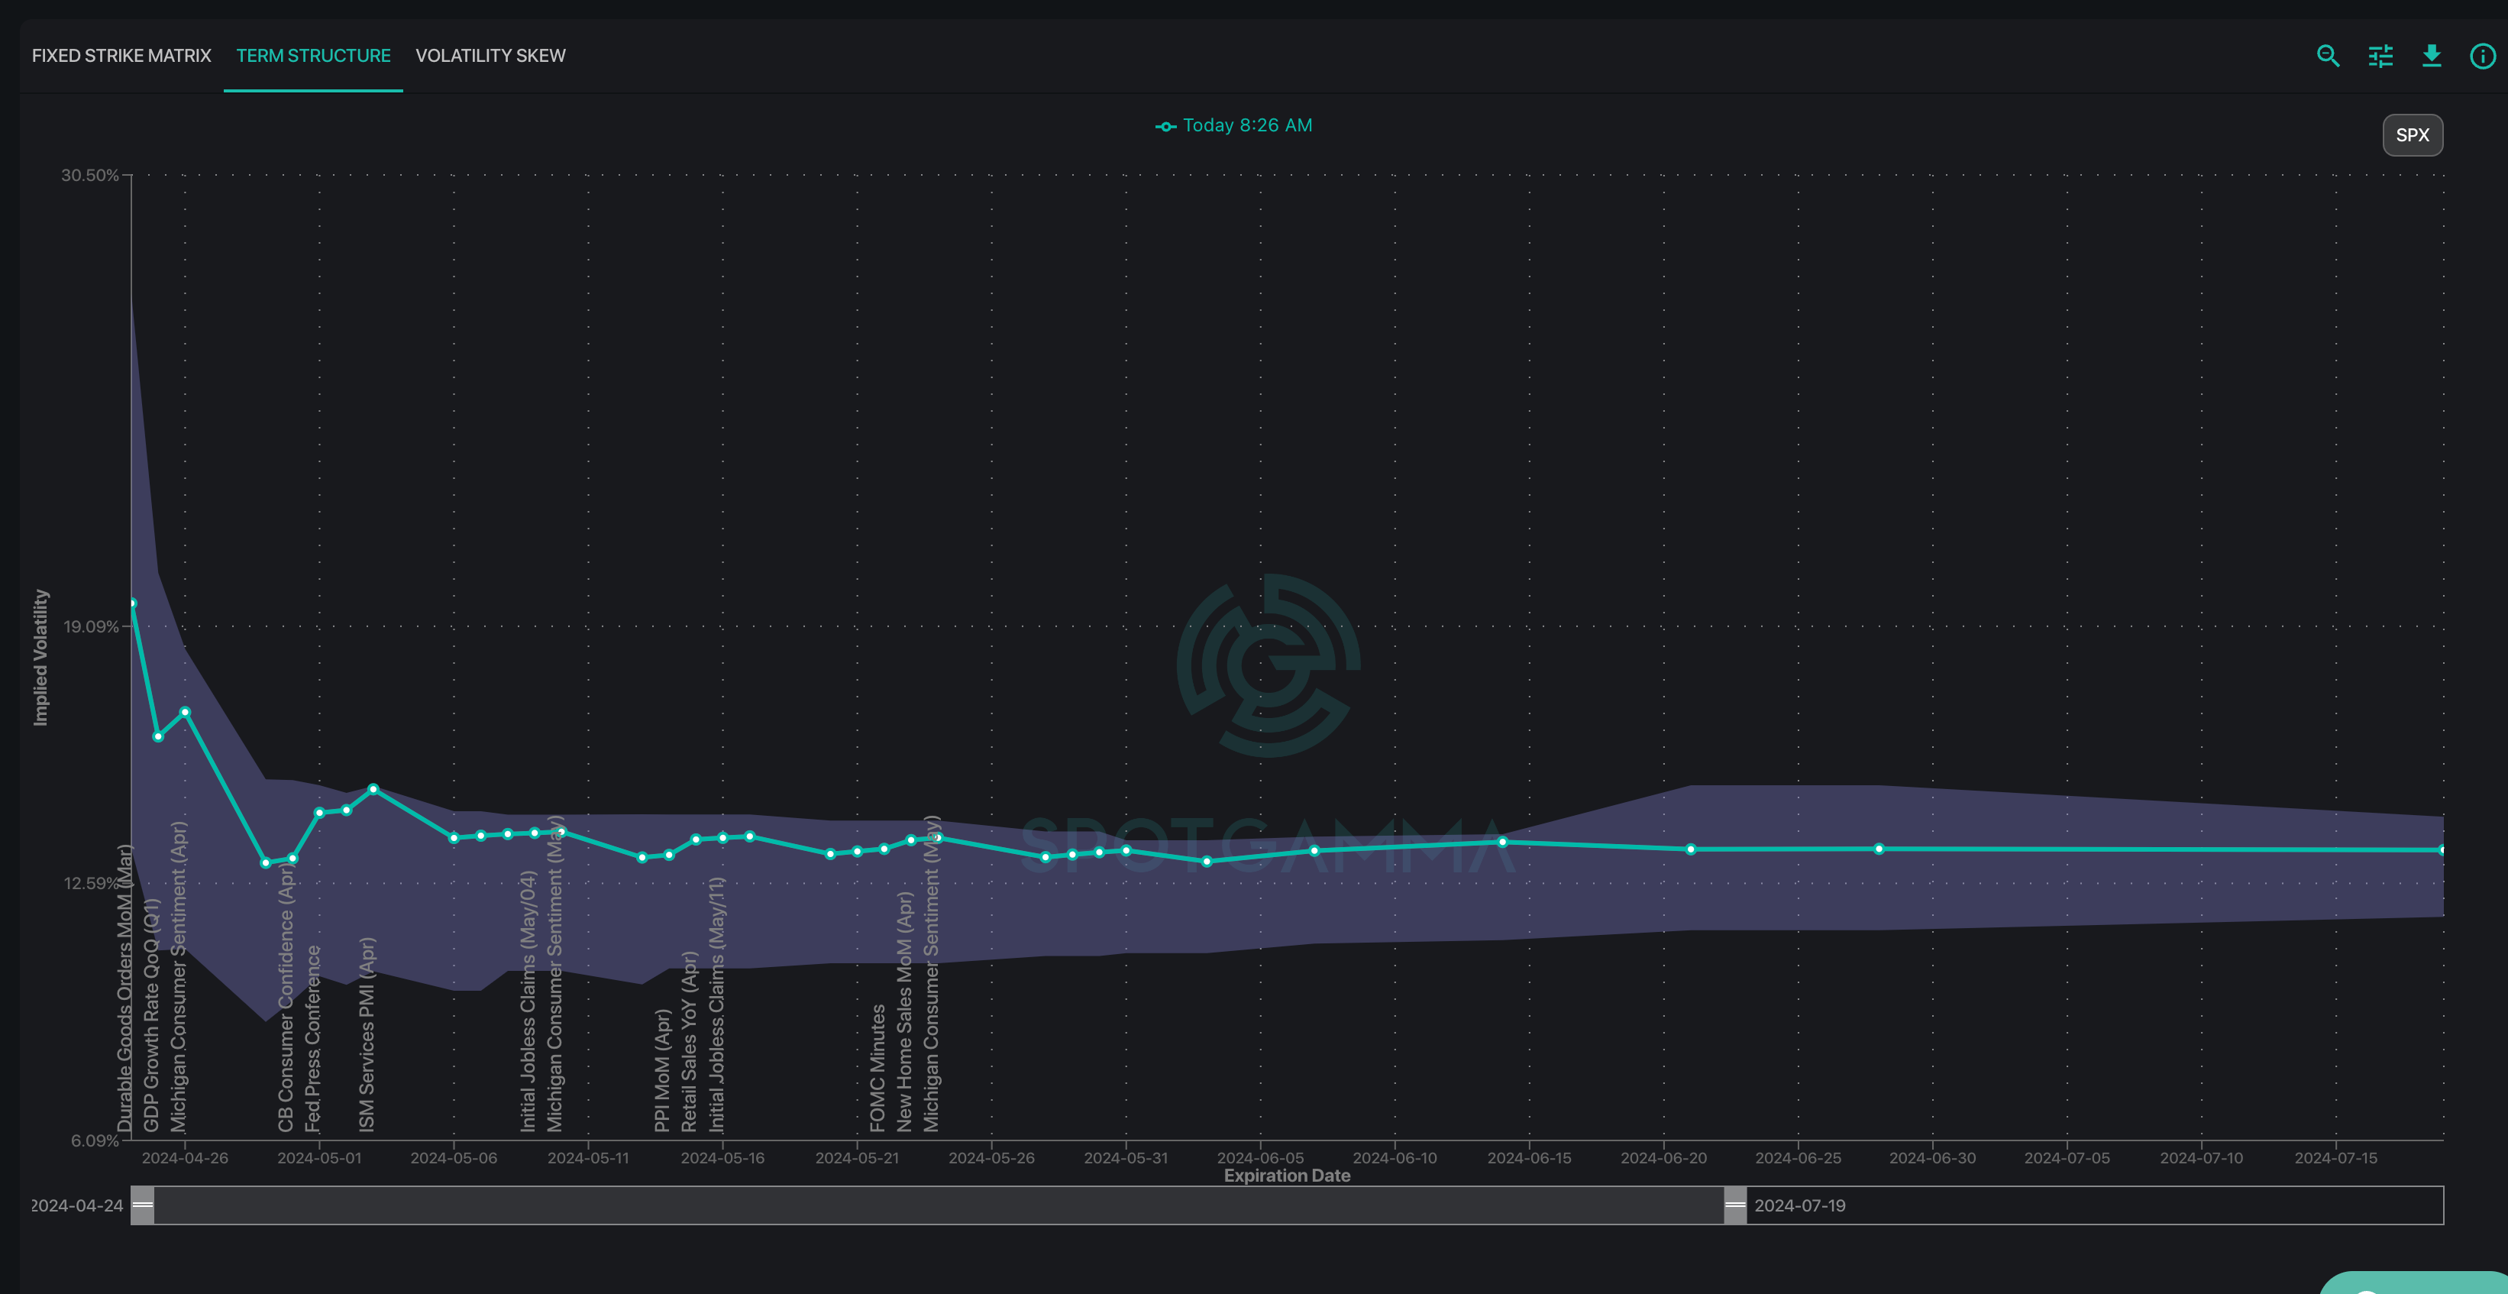Switch to the Fixed Strike Matrix tab
2508x1294 pixels.
[121, 56]
